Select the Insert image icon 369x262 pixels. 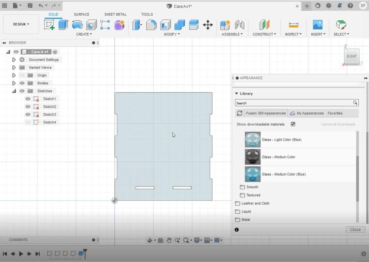(x=318, y=25)
